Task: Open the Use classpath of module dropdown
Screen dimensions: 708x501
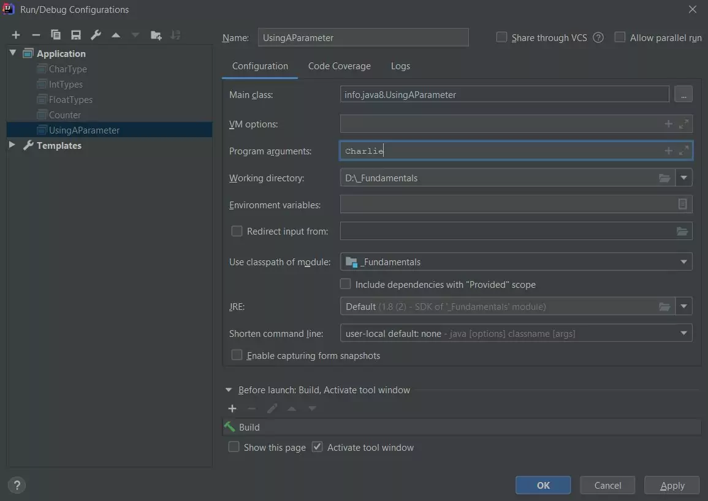Action: (516, 262)
